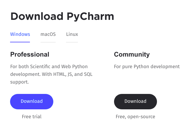This screenshot has width=194, height=128.
Task: Click "For pure Python development" text
Action: tap(147, 67)
